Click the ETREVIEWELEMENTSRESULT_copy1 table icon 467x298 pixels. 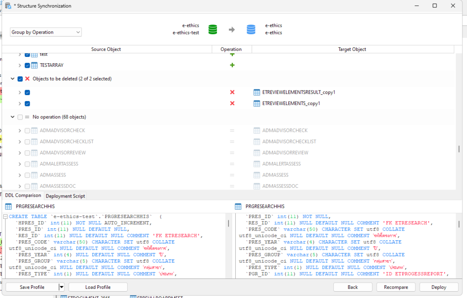(x=257, y=92)
